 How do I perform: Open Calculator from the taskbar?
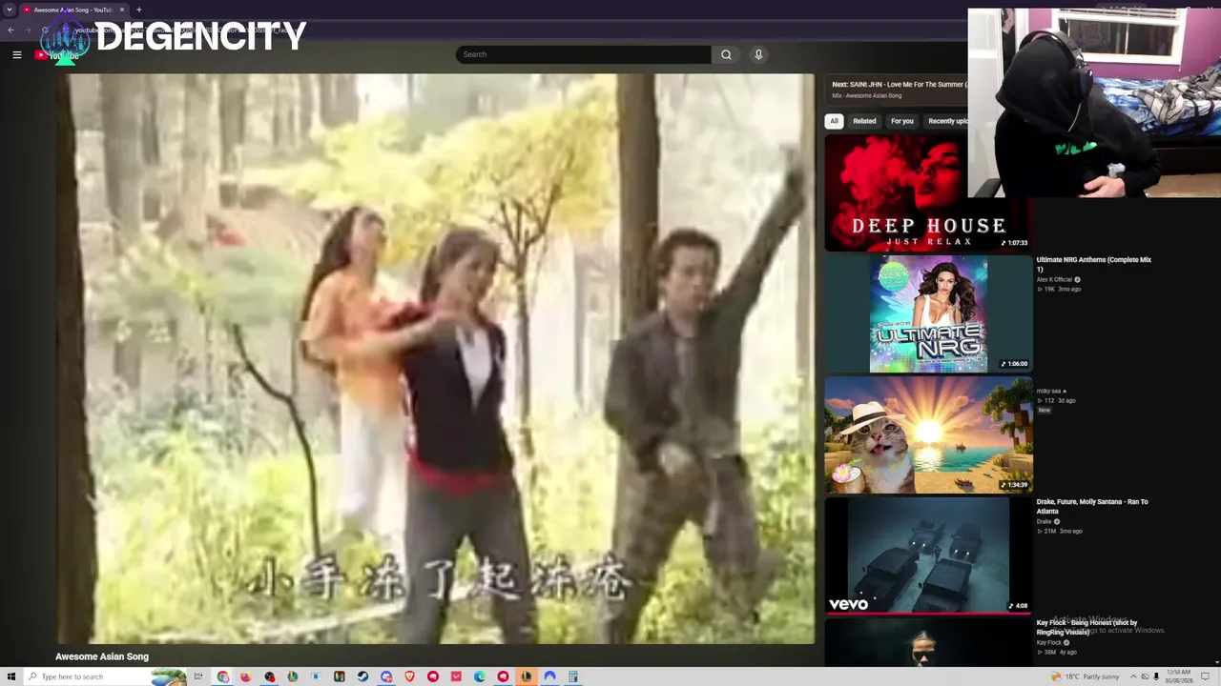[573, 676]
